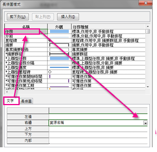The width and height of the screenshot is (157, 152).
Task: Click the 下方 row label
Action: coord(28,135)
